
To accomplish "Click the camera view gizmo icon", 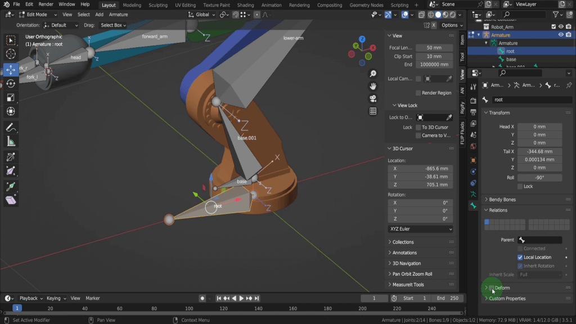I will pyautogui.click(x=373, y=98).
